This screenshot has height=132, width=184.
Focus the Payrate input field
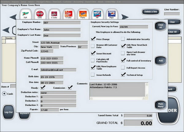50,110
